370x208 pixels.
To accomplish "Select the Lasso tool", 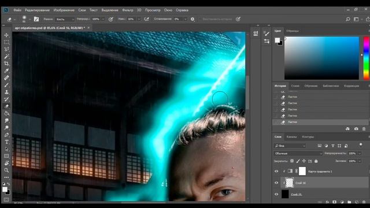I will (x=6, y=49).
